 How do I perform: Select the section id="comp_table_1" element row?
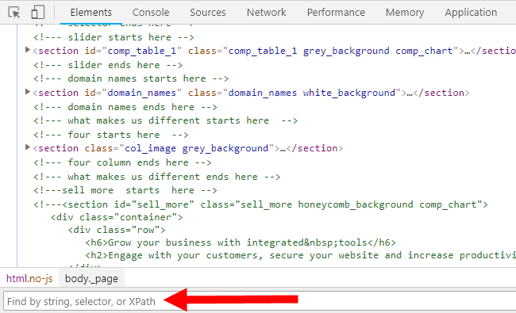point(274,51)
